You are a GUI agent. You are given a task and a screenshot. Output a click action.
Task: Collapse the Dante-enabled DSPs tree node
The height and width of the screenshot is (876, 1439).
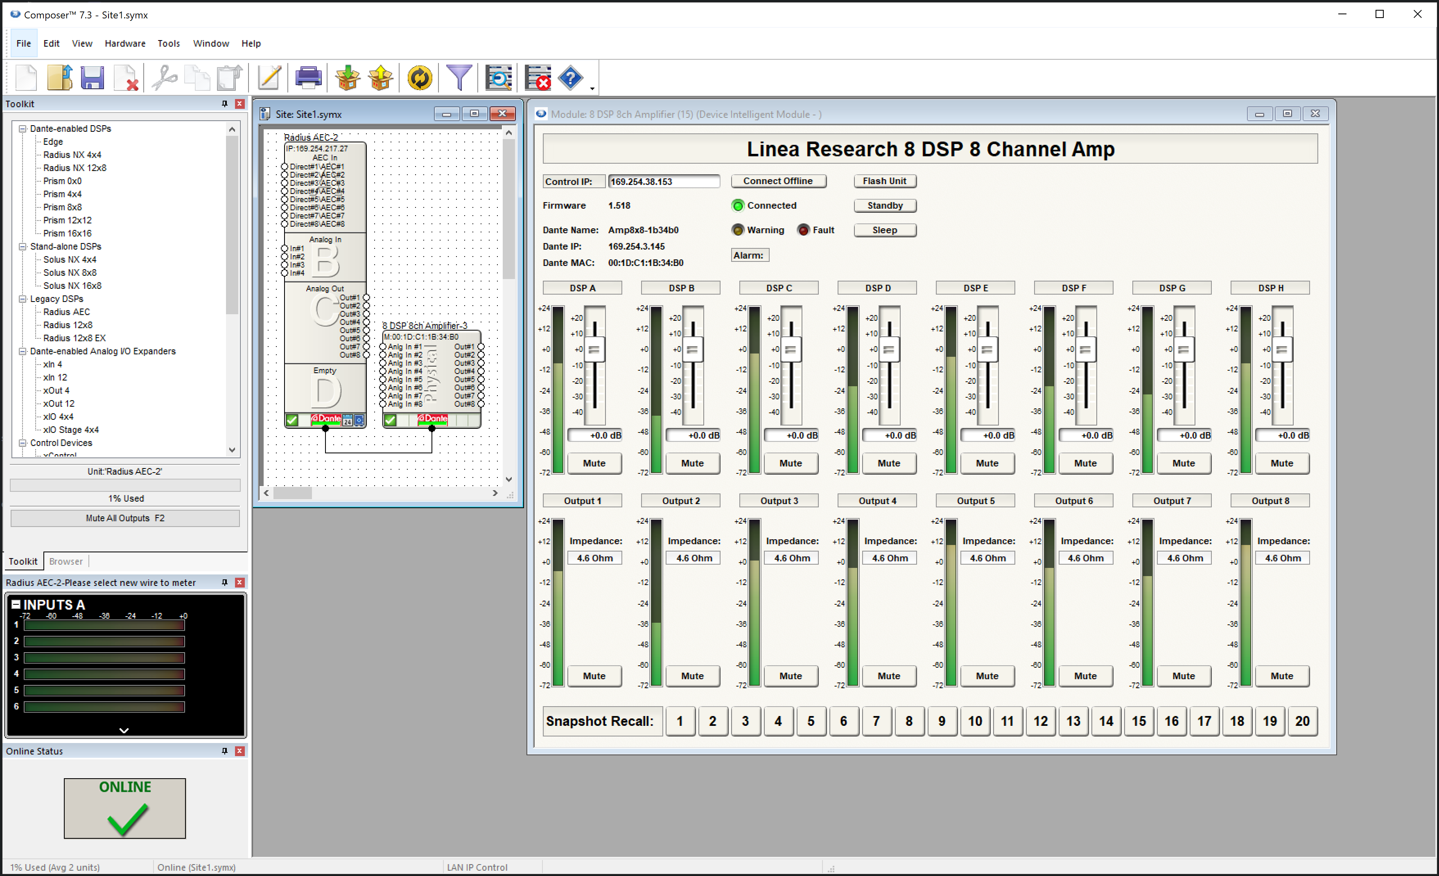point(23,128)
